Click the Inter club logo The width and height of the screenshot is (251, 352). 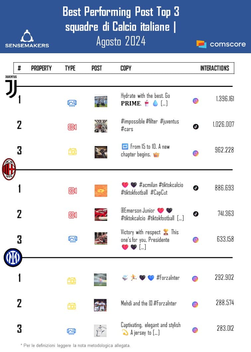[13, 258]
